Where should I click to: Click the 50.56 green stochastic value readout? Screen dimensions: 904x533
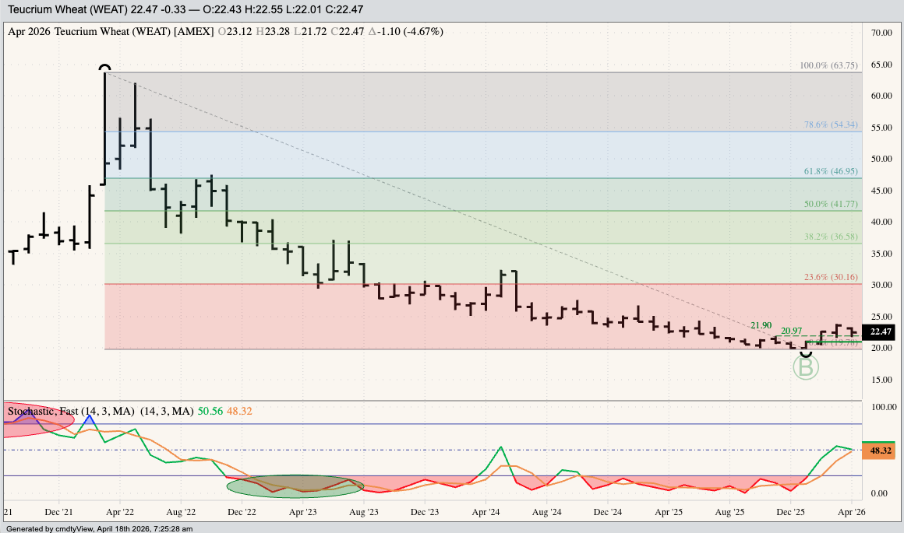click(208, 411)
